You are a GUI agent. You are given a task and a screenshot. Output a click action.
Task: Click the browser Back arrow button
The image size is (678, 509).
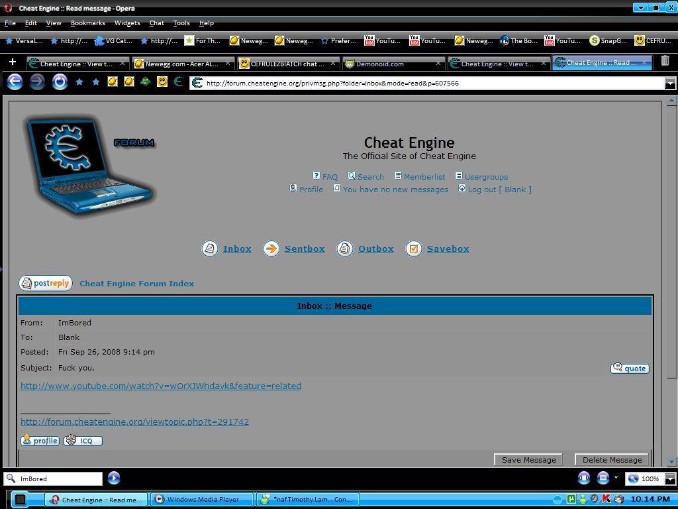pos(15,82)
